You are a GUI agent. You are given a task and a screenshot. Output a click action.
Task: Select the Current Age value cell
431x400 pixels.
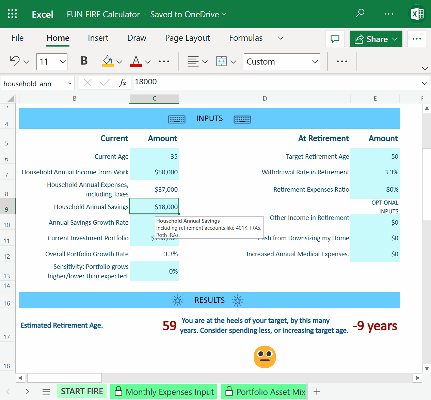pos(154,156)
